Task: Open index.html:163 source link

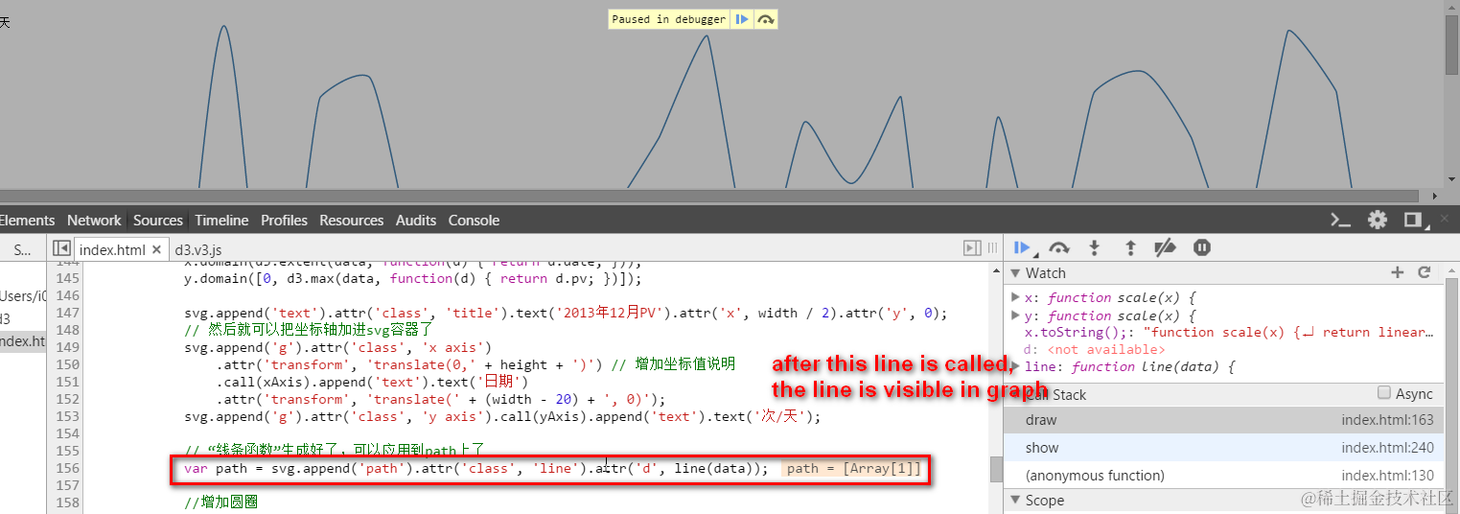Action: pyautogui.click(x=1387, y=419)
